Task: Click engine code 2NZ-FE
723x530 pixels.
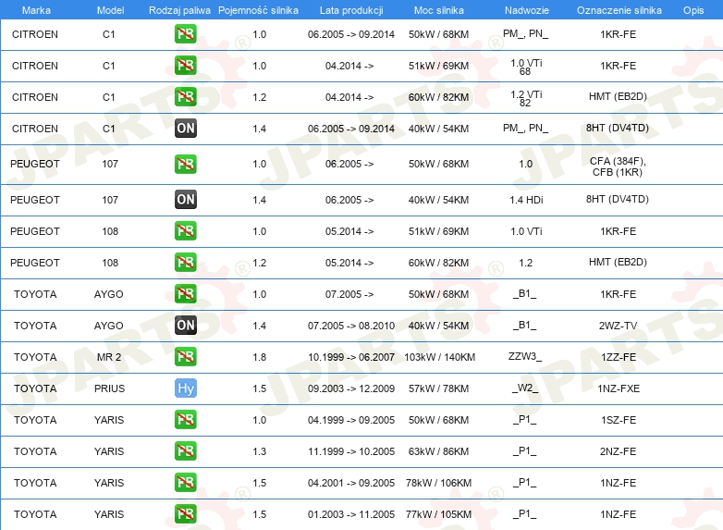Action: (x=618, y=451)
